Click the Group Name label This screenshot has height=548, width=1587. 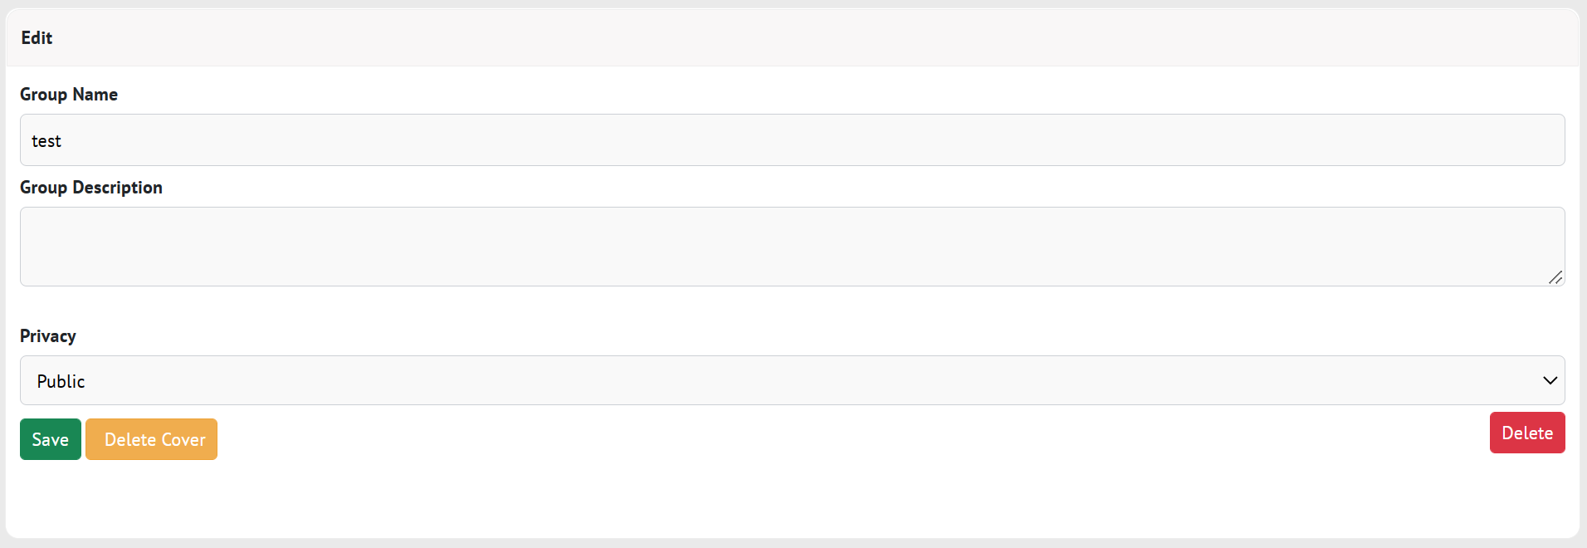pos(69,95)
